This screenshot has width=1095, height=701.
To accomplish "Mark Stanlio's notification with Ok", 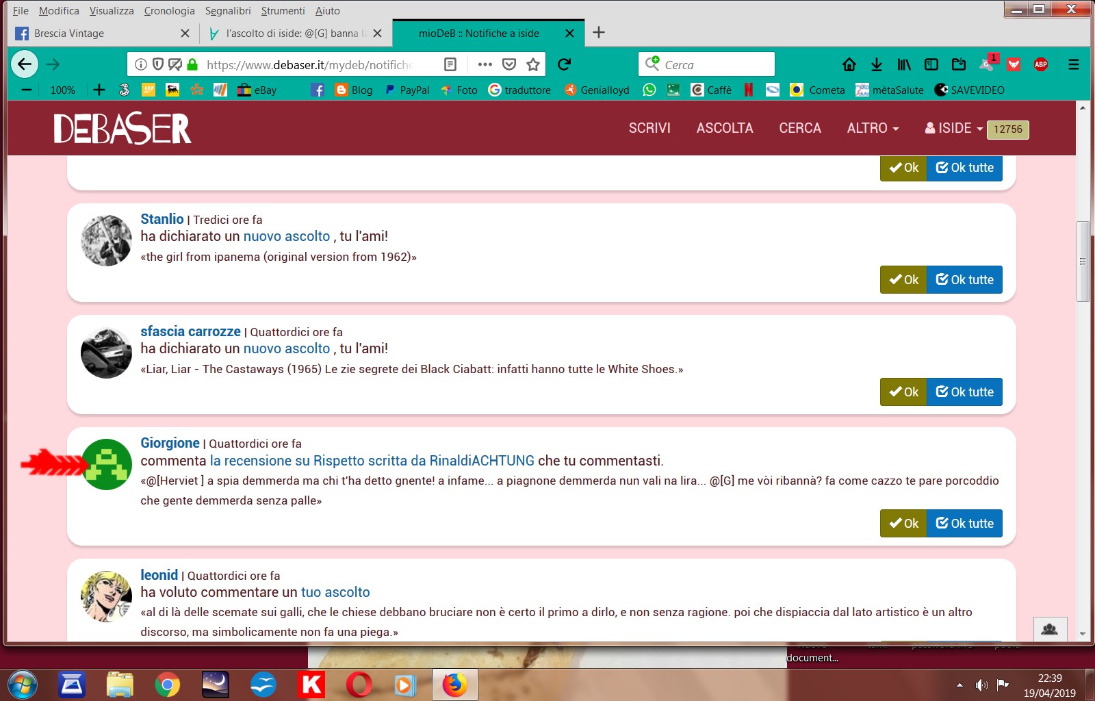I will pyautogui.click(x=903, y=280).
